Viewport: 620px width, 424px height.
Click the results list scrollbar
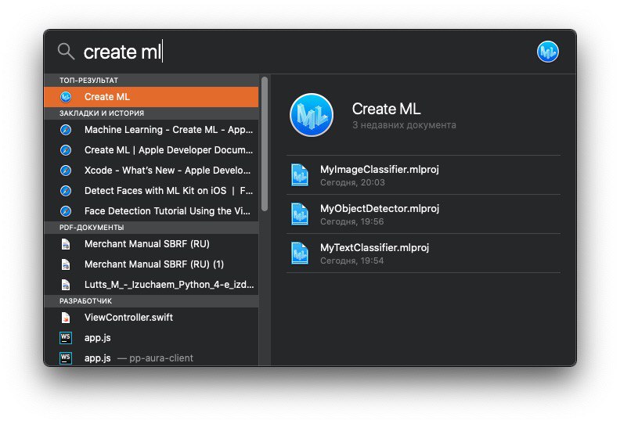[265, 144]
